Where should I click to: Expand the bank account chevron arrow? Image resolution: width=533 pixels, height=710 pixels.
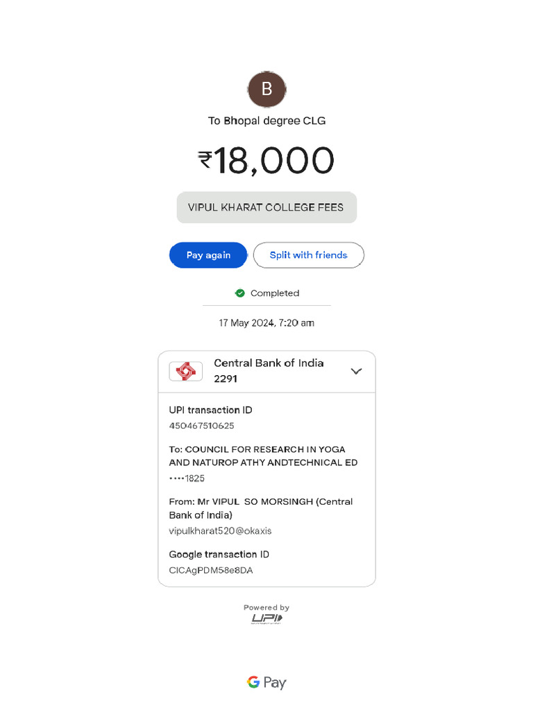[356, 371]
